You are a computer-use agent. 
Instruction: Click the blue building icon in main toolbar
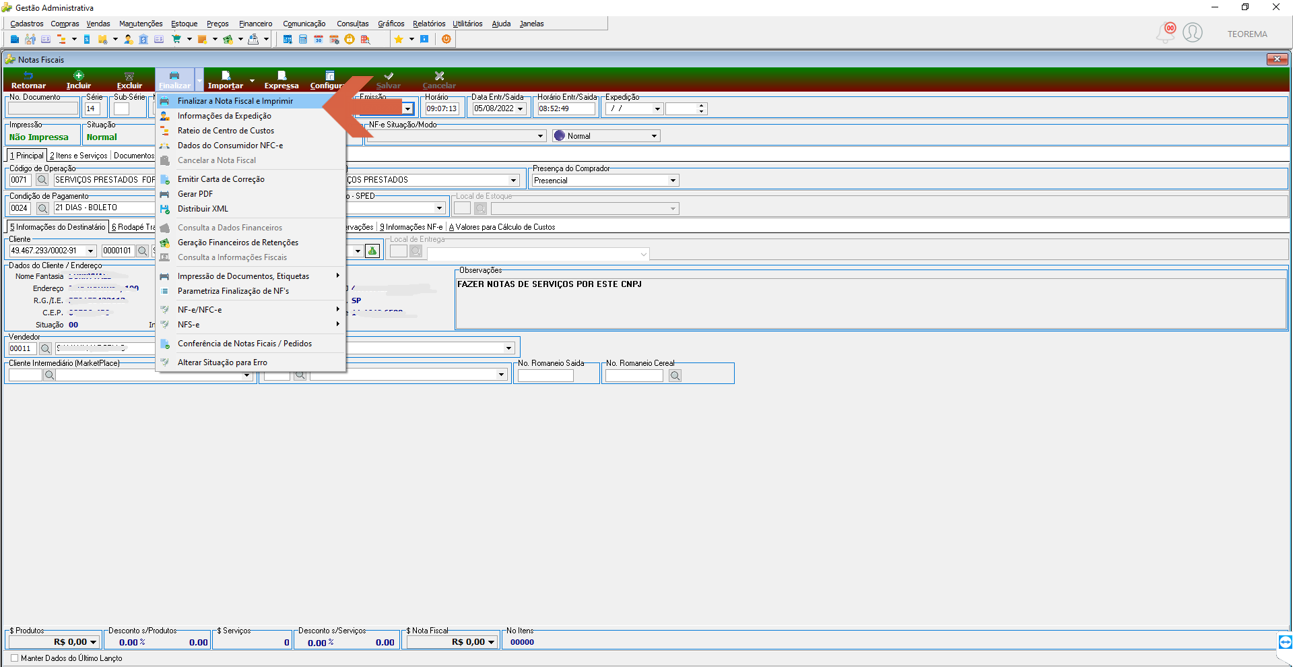[15, 39]
